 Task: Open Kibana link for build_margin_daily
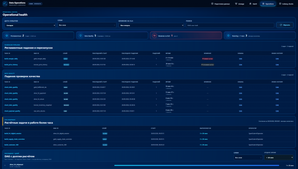240,59
